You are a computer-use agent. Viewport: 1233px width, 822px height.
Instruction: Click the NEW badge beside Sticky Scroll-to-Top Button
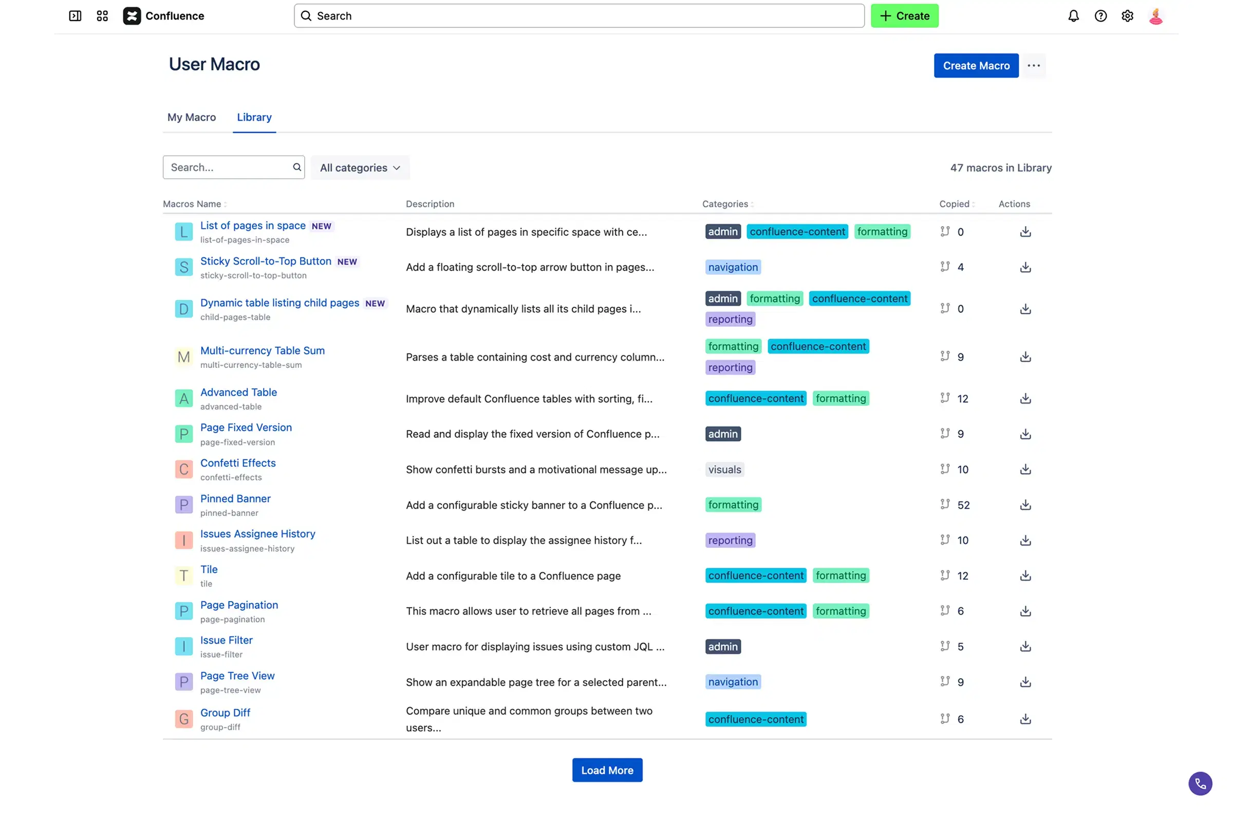click(x=348, y=261)
